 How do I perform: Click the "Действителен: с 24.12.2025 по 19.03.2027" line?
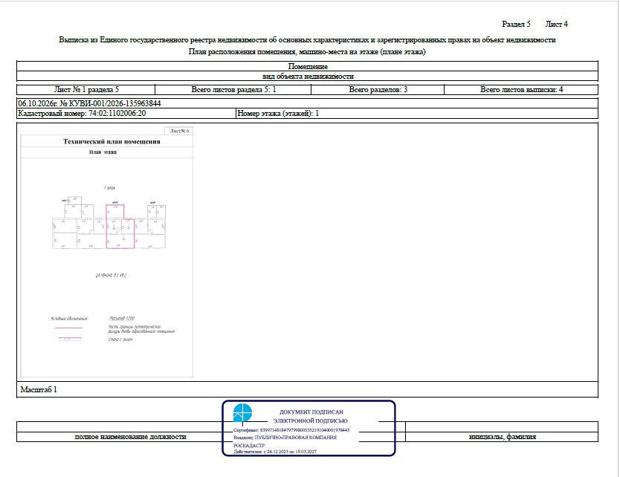[275, 451]
